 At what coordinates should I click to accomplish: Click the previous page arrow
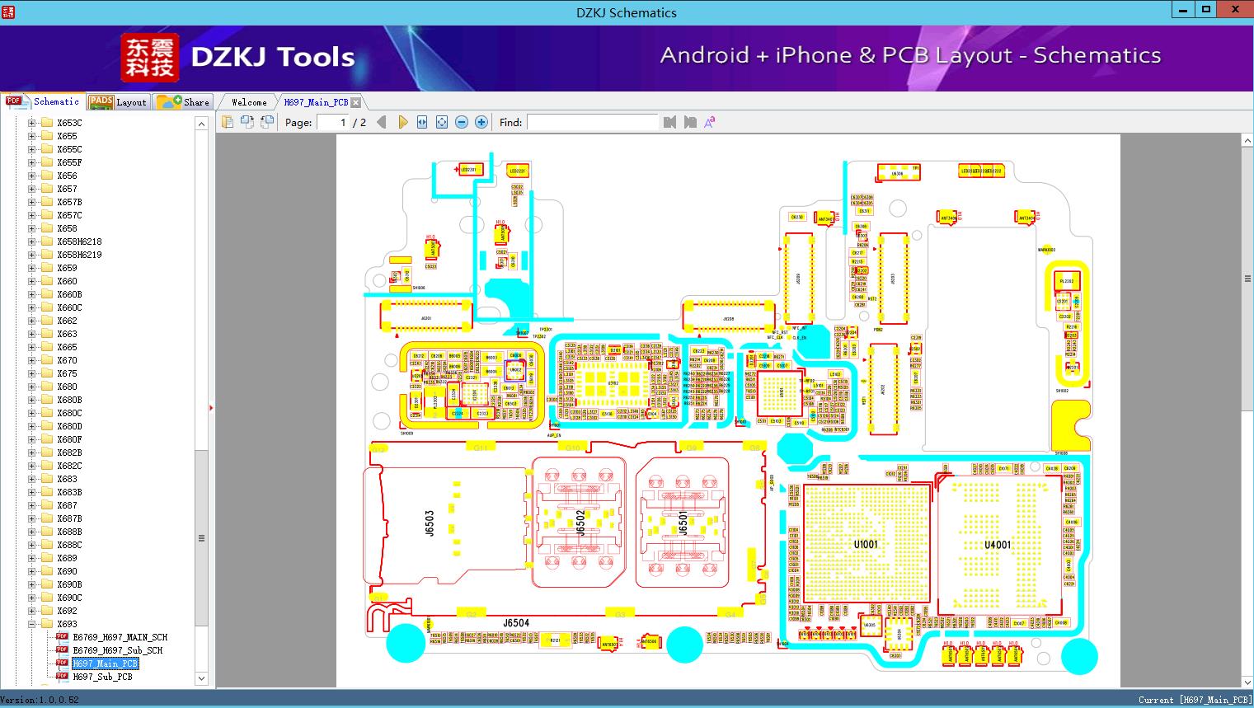381,122
